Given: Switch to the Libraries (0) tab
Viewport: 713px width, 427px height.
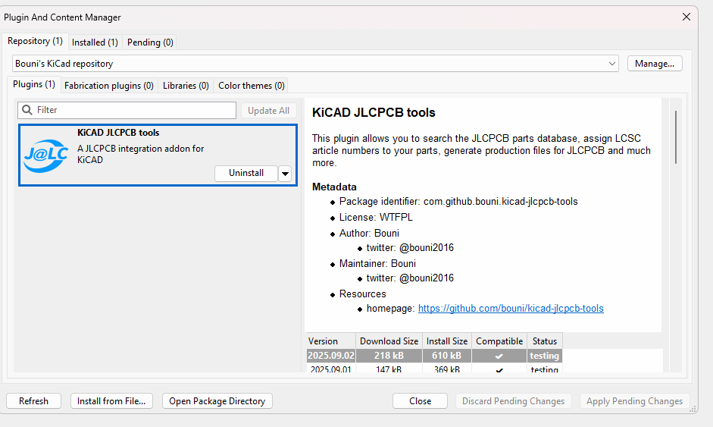Looking at the screenshot, I should 186,86.
